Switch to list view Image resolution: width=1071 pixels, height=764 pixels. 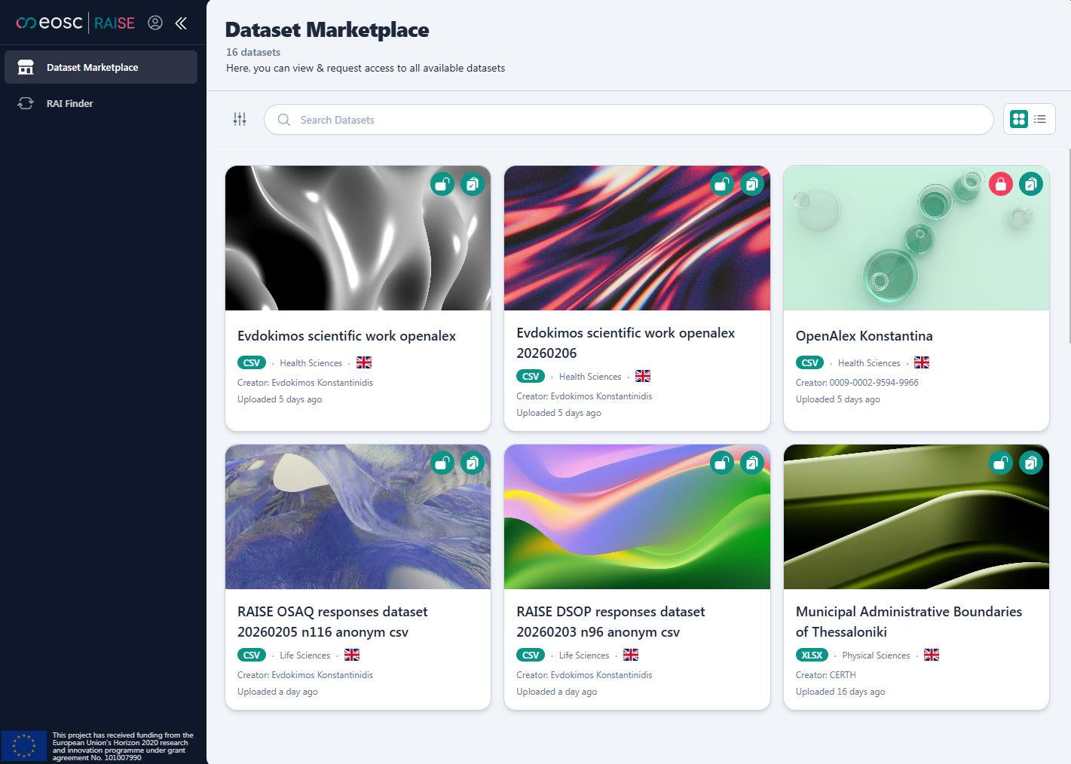(1040, 118)
